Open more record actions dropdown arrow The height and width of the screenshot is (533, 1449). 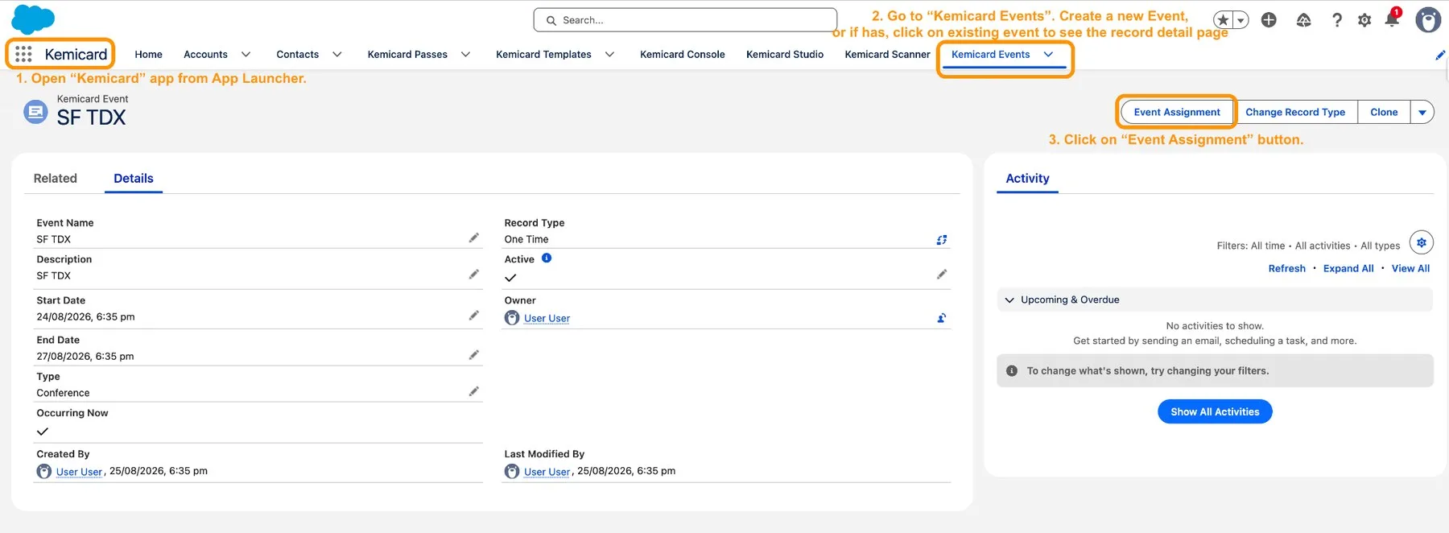pos(1422,113)
